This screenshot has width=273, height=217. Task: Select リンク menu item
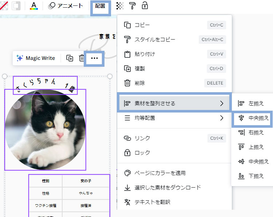(174, 138)
